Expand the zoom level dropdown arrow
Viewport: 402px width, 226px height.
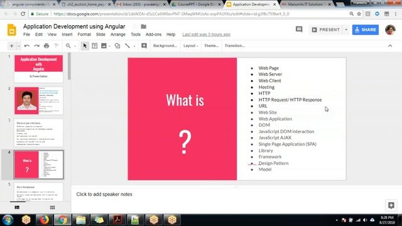[75, 46]
